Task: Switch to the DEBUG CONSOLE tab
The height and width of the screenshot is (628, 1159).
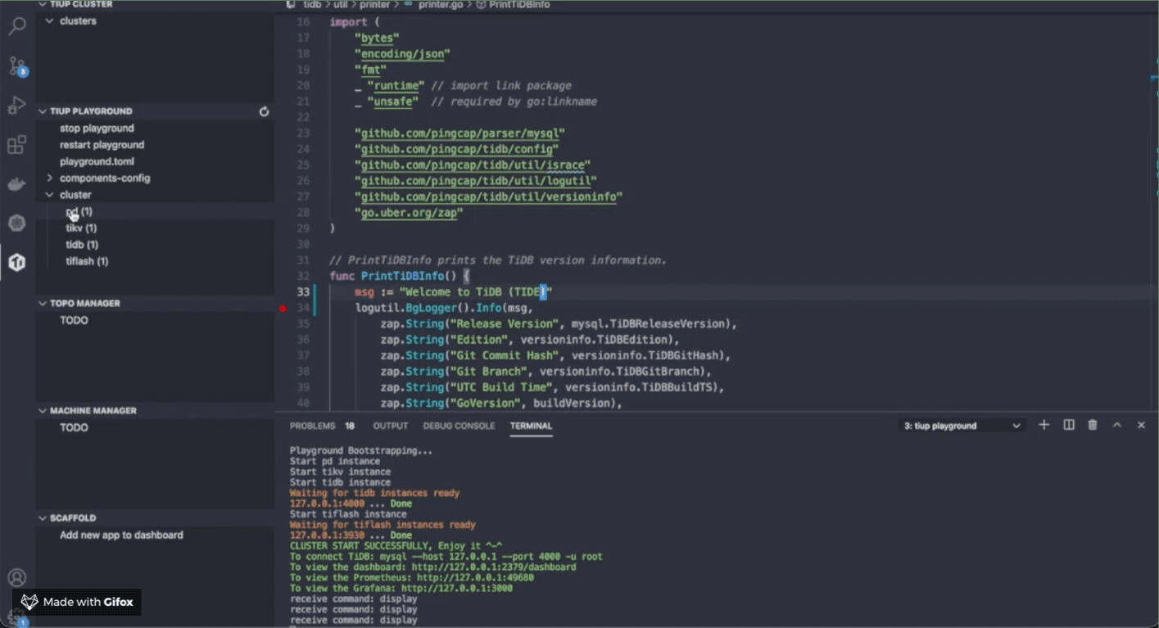Action: coord(459,426)
